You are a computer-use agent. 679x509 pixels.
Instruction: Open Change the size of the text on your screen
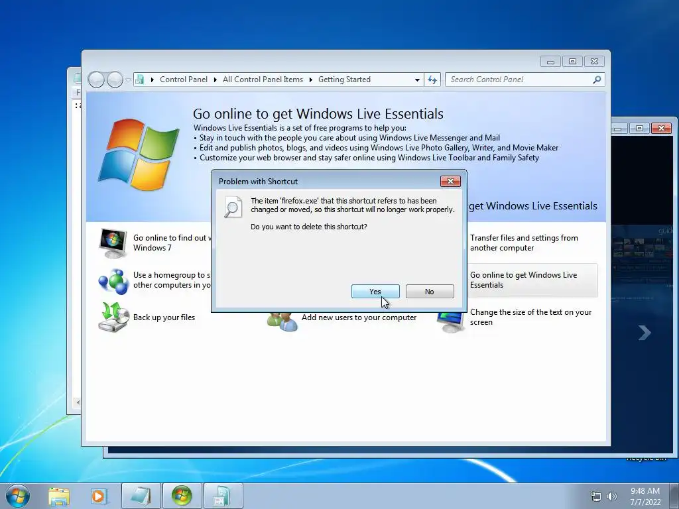530,317
